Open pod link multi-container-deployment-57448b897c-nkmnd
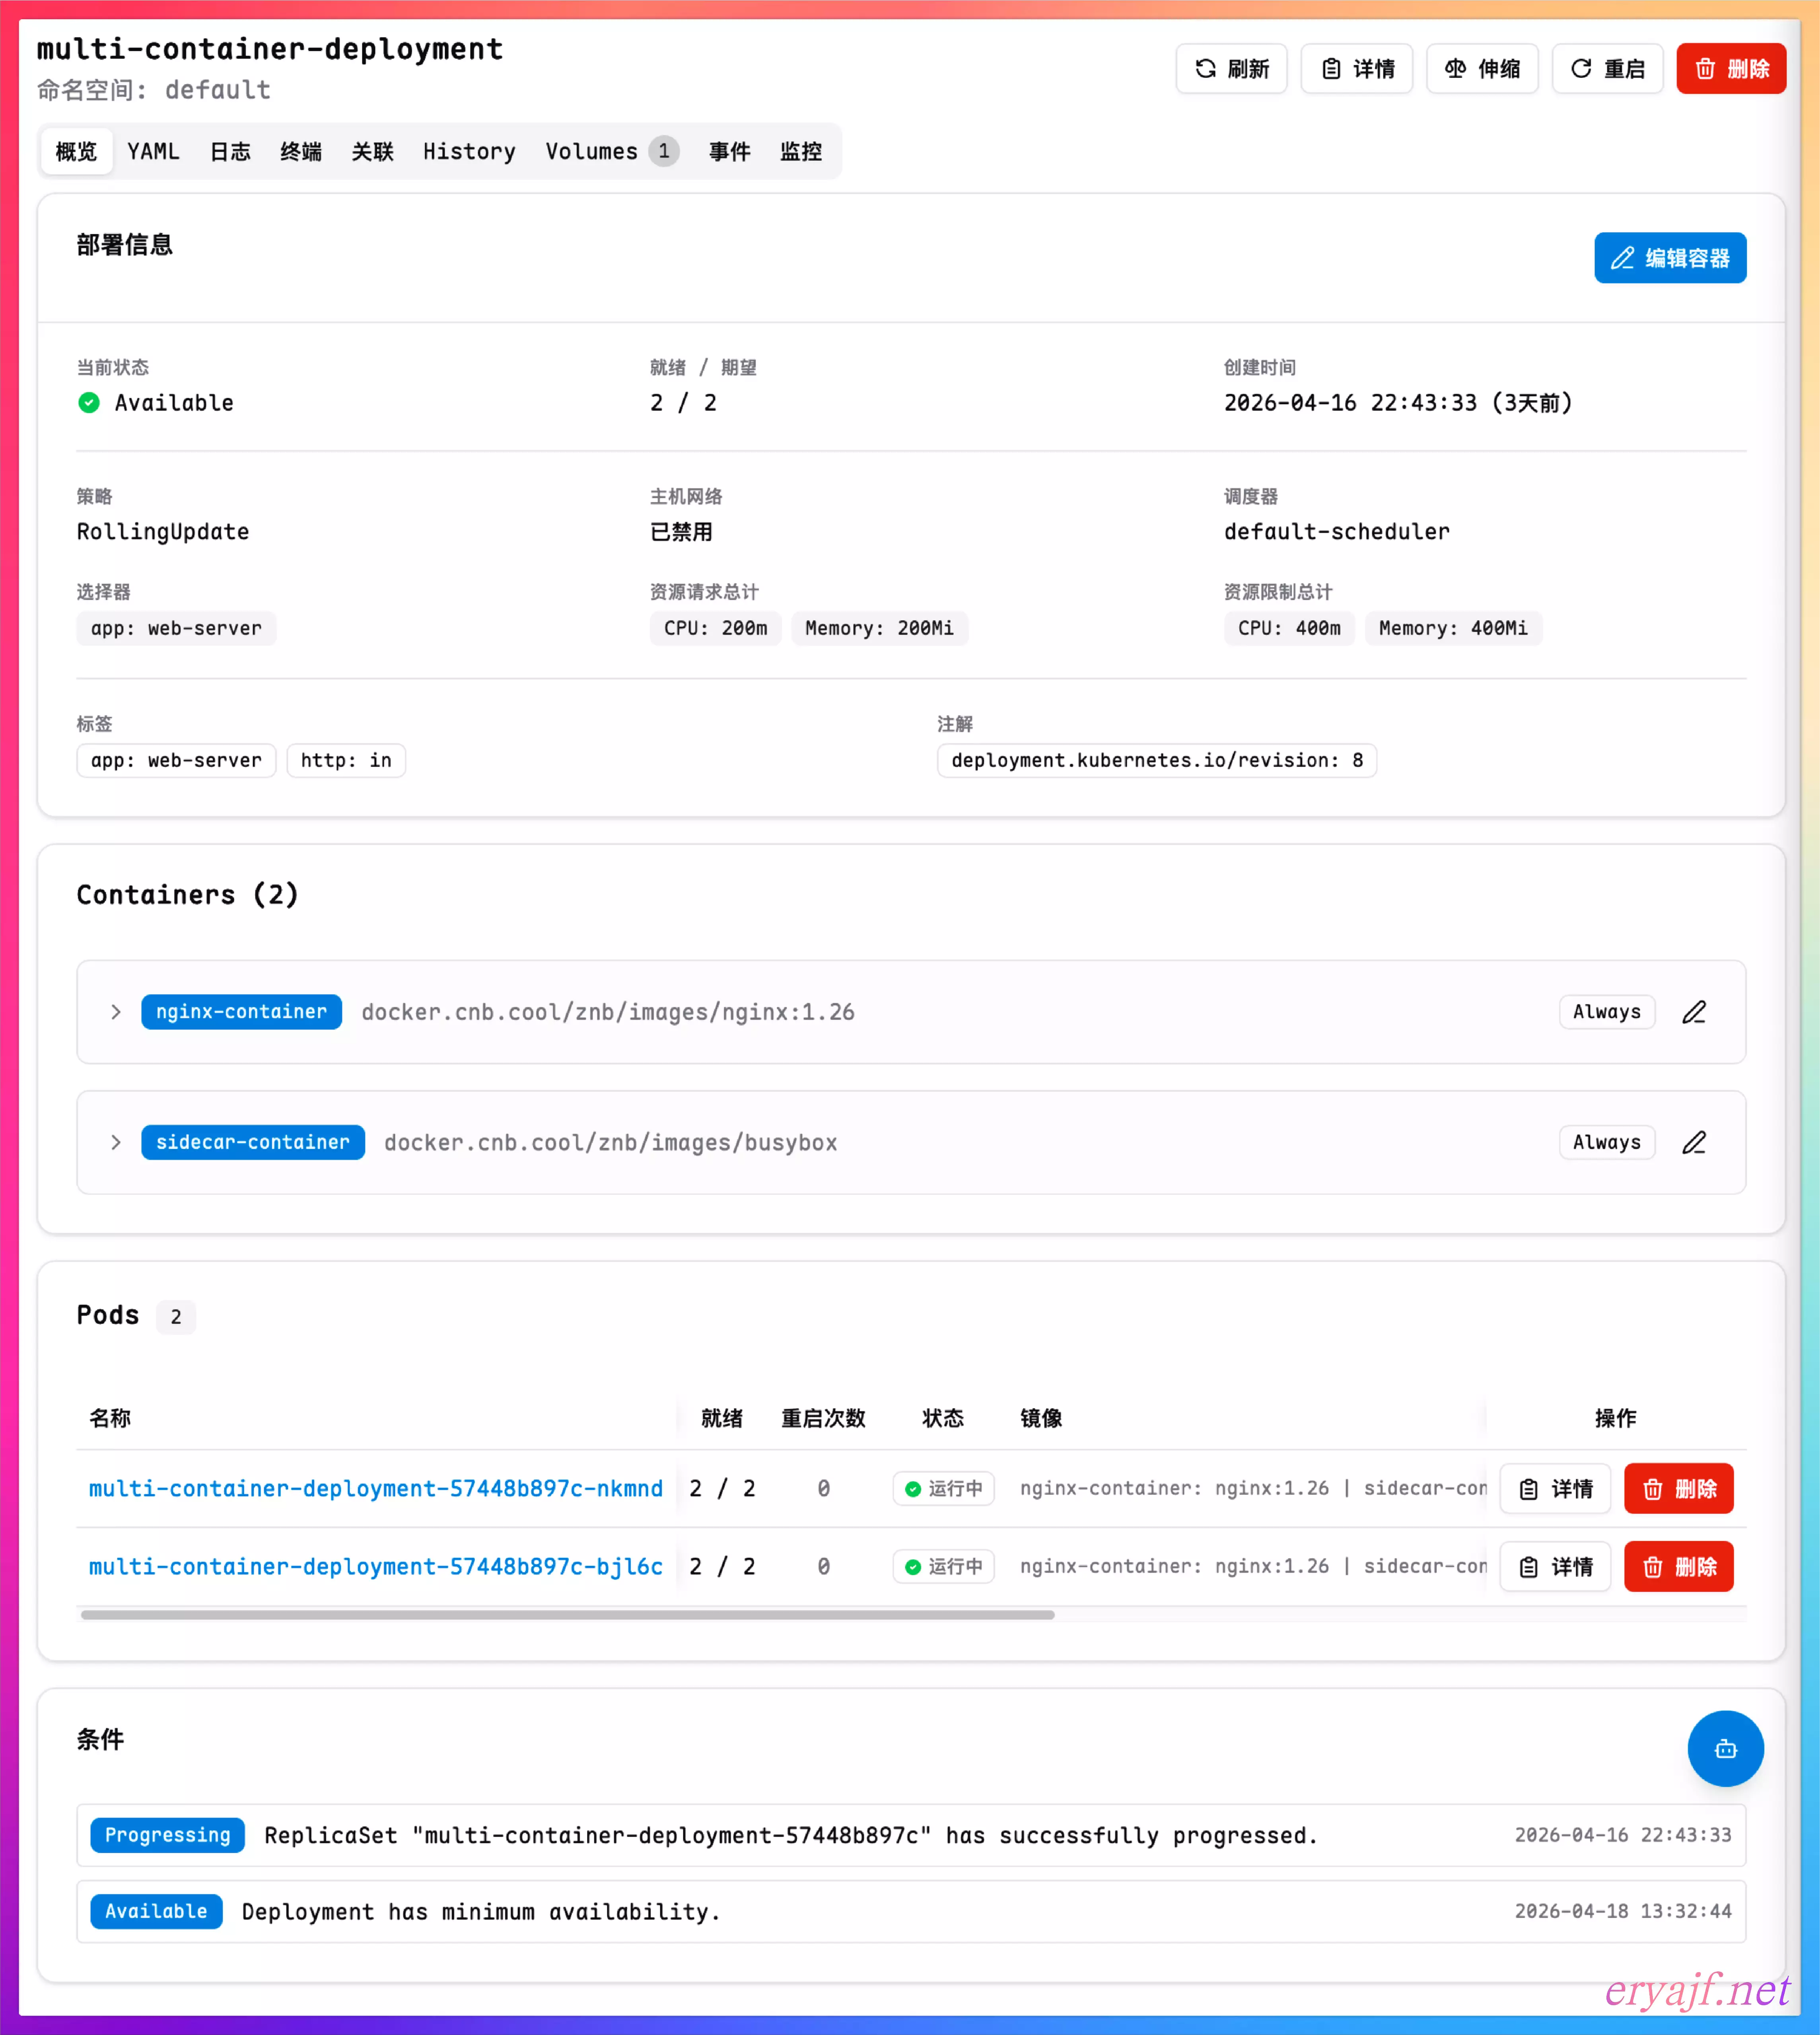1820x2035 pixels. pos(375,1488)
